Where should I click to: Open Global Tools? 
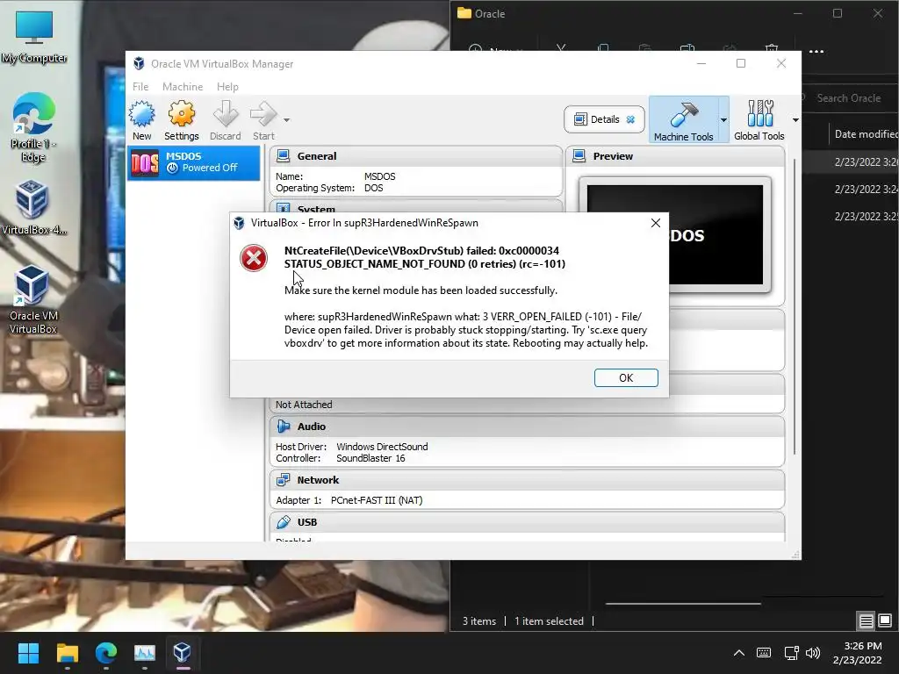[x=759, y=119]
